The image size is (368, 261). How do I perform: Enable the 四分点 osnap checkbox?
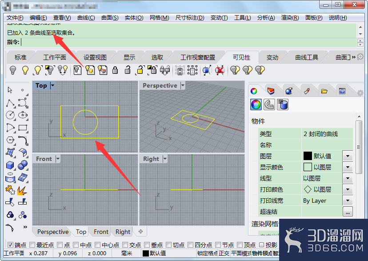(191, 245)
